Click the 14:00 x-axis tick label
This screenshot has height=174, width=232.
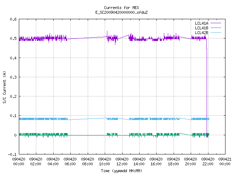139,164
